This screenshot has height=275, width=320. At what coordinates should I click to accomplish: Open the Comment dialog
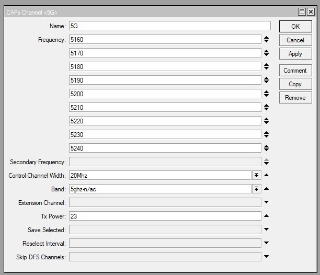pos(295,71)
